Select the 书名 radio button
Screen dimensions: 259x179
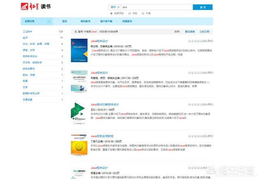pos(130,13)
